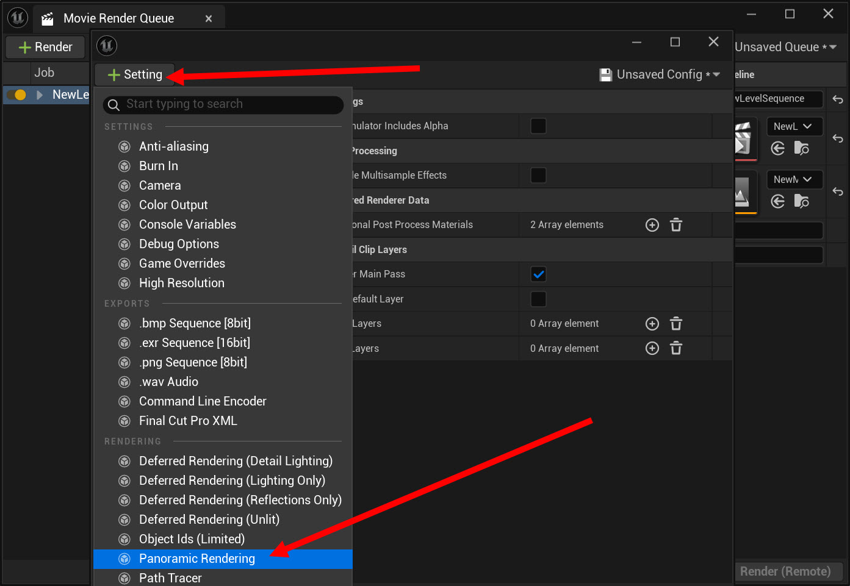Screen dimensions: 850x586
Task: Add the .exr Sequence [16bit] export
Action: click(x=223, y=343)
